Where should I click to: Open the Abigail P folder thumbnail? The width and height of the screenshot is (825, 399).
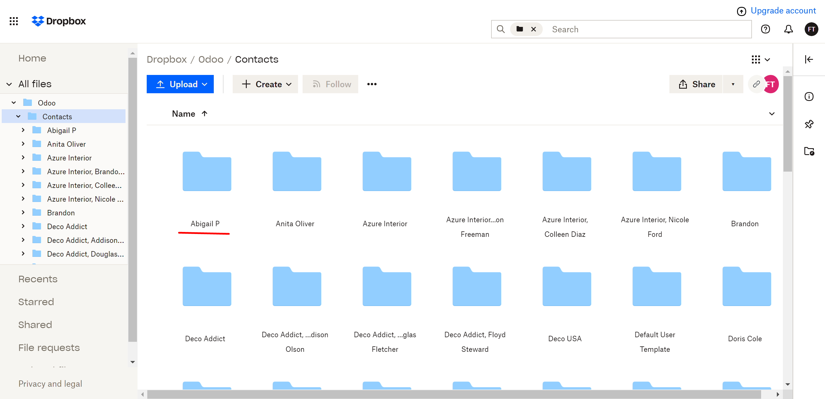[207, 171]
